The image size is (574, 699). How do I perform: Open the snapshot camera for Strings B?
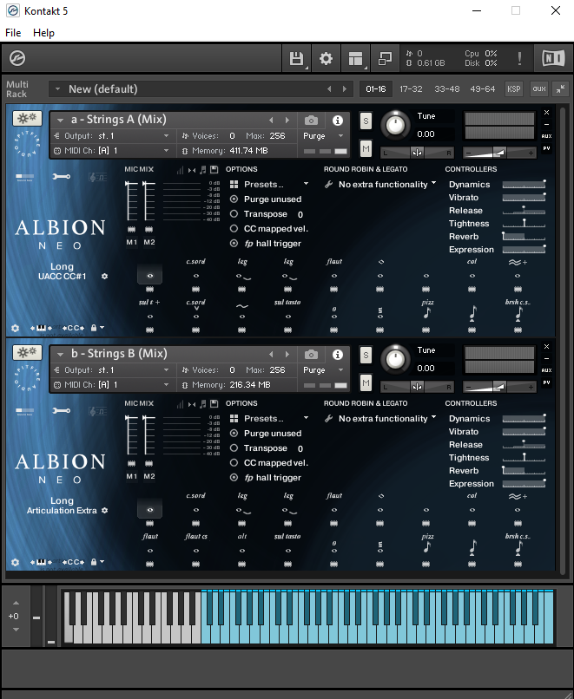coord(311,355)
